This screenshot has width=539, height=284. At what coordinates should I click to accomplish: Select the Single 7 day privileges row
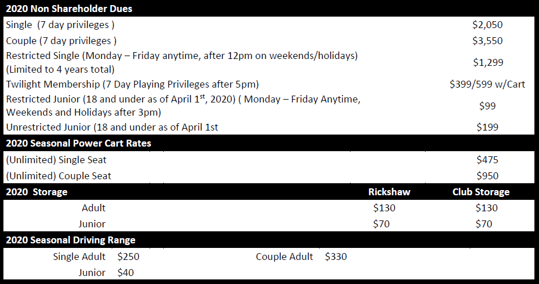pyautogui.click(x=61, y=25)
